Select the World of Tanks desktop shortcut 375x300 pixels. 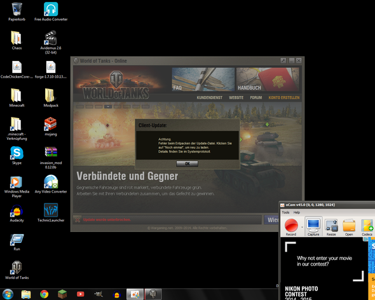coord(17,270)
